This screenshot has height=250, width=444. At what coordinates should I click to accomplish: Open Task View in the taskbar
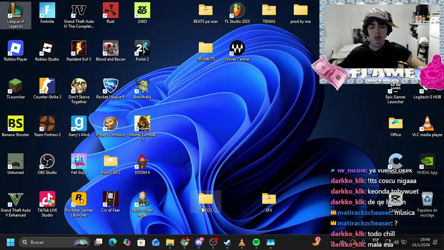[99, 242]
